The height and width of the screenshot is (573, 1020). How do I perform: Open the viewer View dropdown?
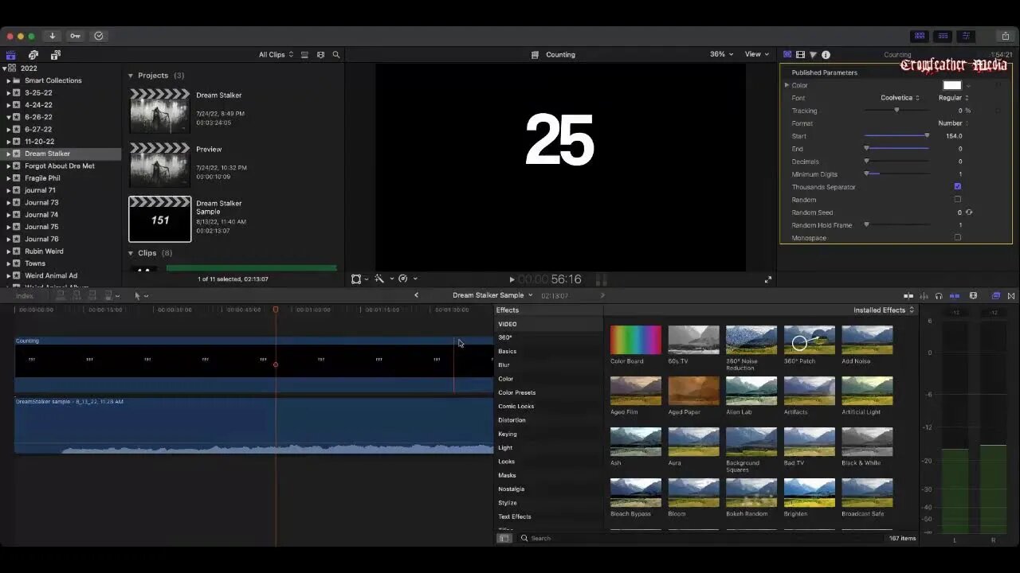point(757,54)
